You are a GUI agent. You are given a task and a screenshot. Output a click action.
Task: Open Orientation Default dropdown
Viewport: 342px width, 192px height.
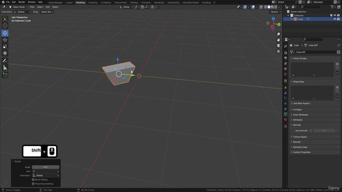coord(22,12)
